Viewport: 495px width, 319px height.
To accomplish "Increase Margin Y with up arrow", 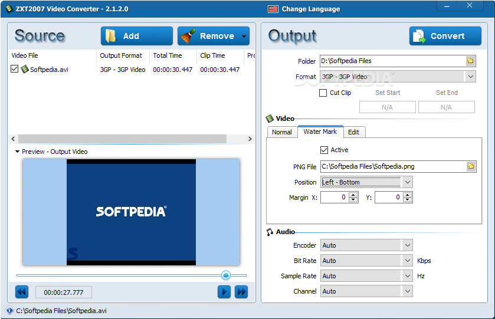I will [408, 195].
